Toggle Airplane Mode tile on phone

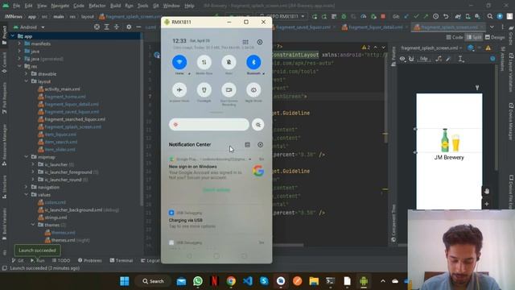(x=179, y=89)
